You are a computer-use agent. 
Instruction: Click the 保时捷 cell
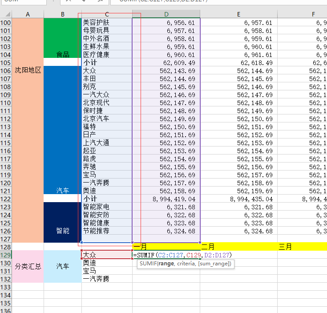pyautogui.click(x=107, y=110)
